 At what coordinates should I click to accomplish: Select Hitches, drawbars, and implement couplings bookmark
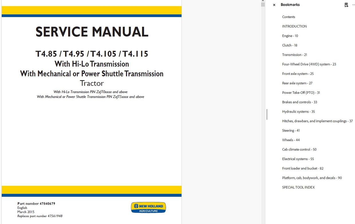coord(317,121)
